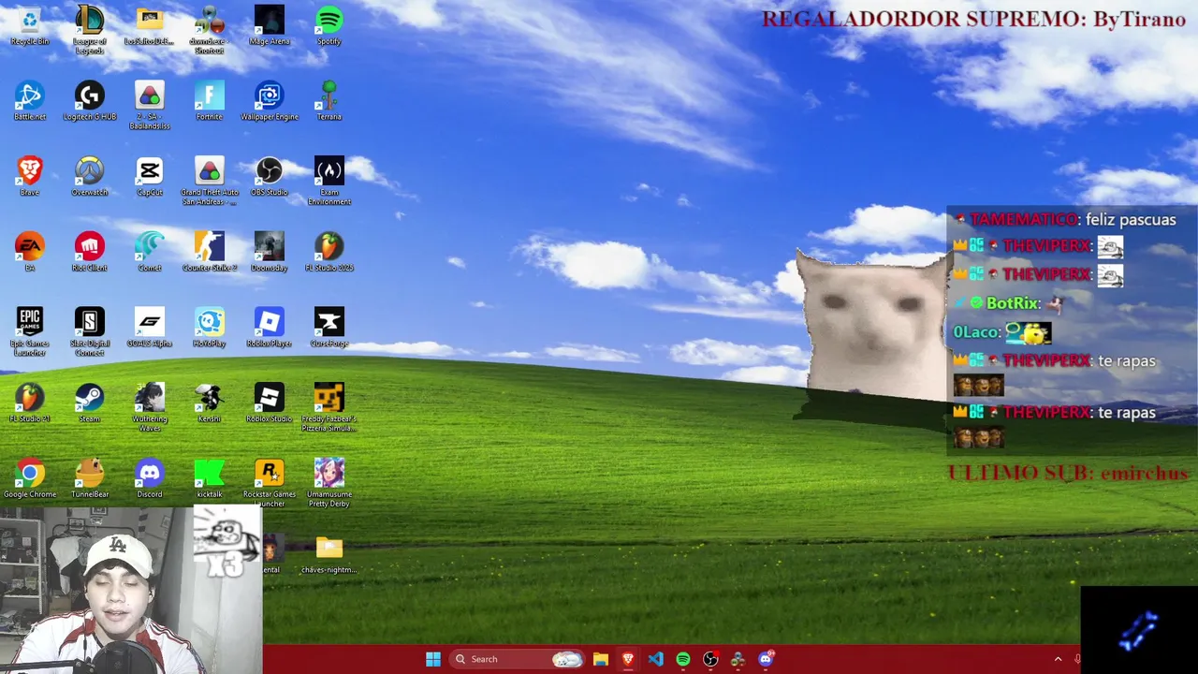Launch Overwatch desktop shortcut
Image resolution: width=1198 pixels, height=674 pixels.
[90, 177]
